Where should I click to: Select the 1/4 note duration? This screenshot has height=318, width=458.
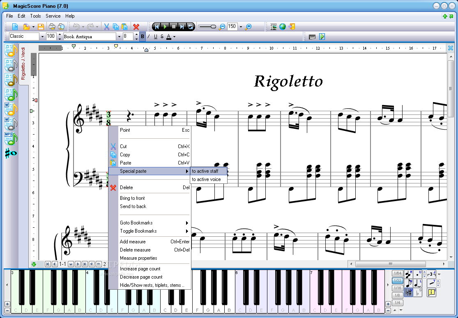click(x=397, y=302)
